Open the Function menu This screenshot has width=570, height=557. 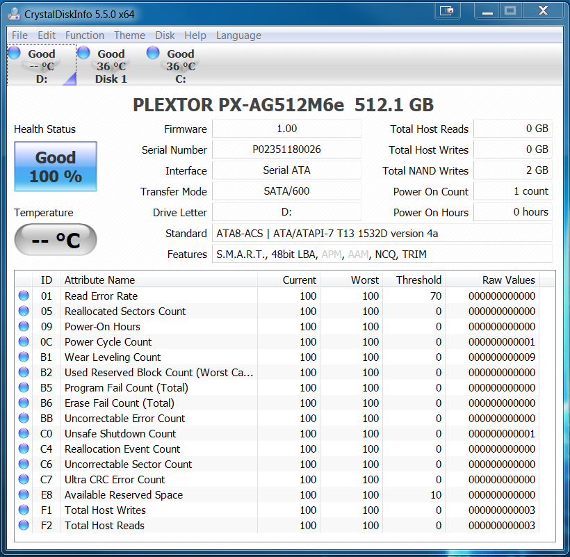click(85, 35)
